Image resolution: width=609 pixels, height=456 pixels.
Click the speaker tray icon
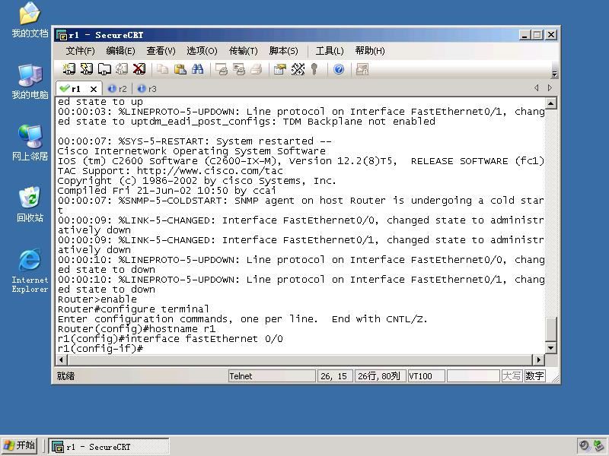584,446
